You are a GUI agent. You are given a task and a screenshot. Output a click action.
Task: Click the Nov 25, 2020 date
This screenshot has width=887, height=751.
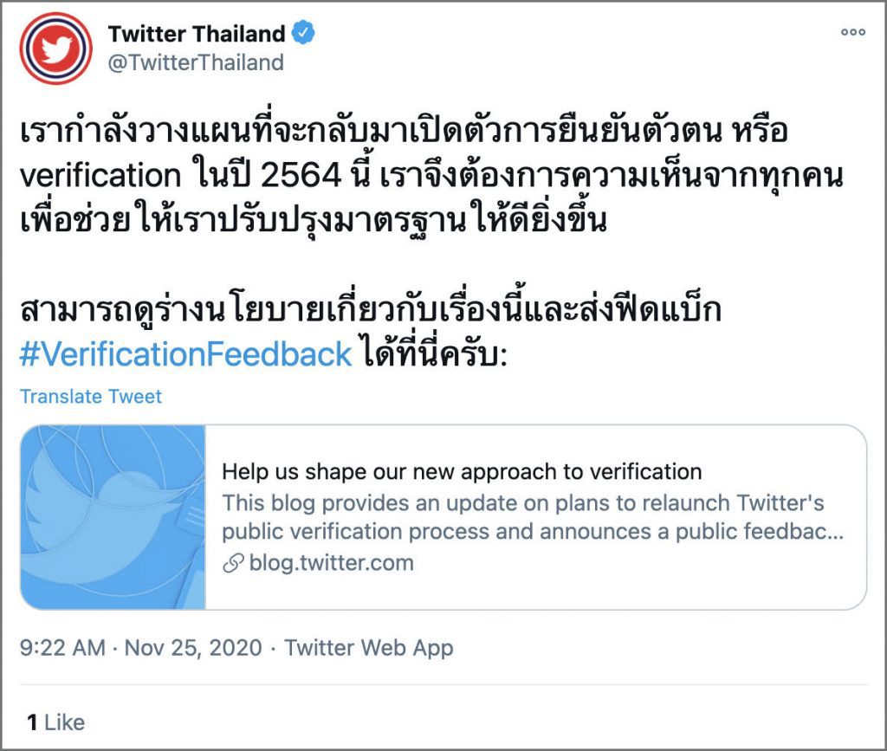tap(193, 648)
